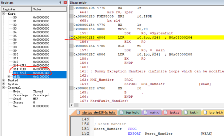Click the file icon on task.h tab
Screen dimensions: 224x136
point(186,112)
